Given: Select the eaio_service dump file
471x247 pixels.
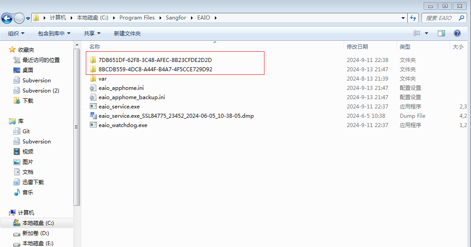Looking at the screenshot, I should tap(176, 116).
